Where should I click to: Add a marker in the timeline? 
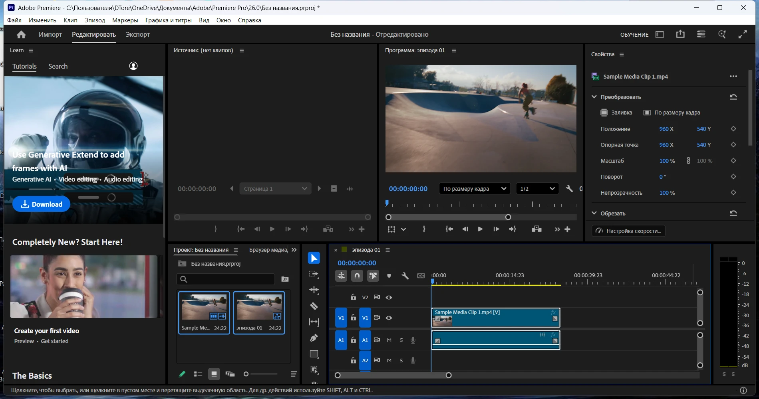pyautogui.click(x=389, y=276)
